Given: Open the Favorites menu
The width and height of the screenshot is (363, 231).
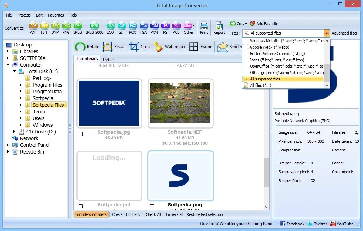Looking at the screenshot, I should pos(56,15).
